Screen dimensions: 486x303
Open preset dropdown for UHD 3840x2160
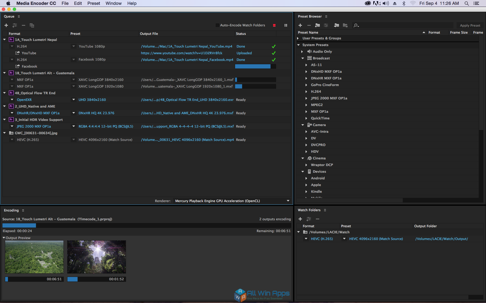pos(74,100)
